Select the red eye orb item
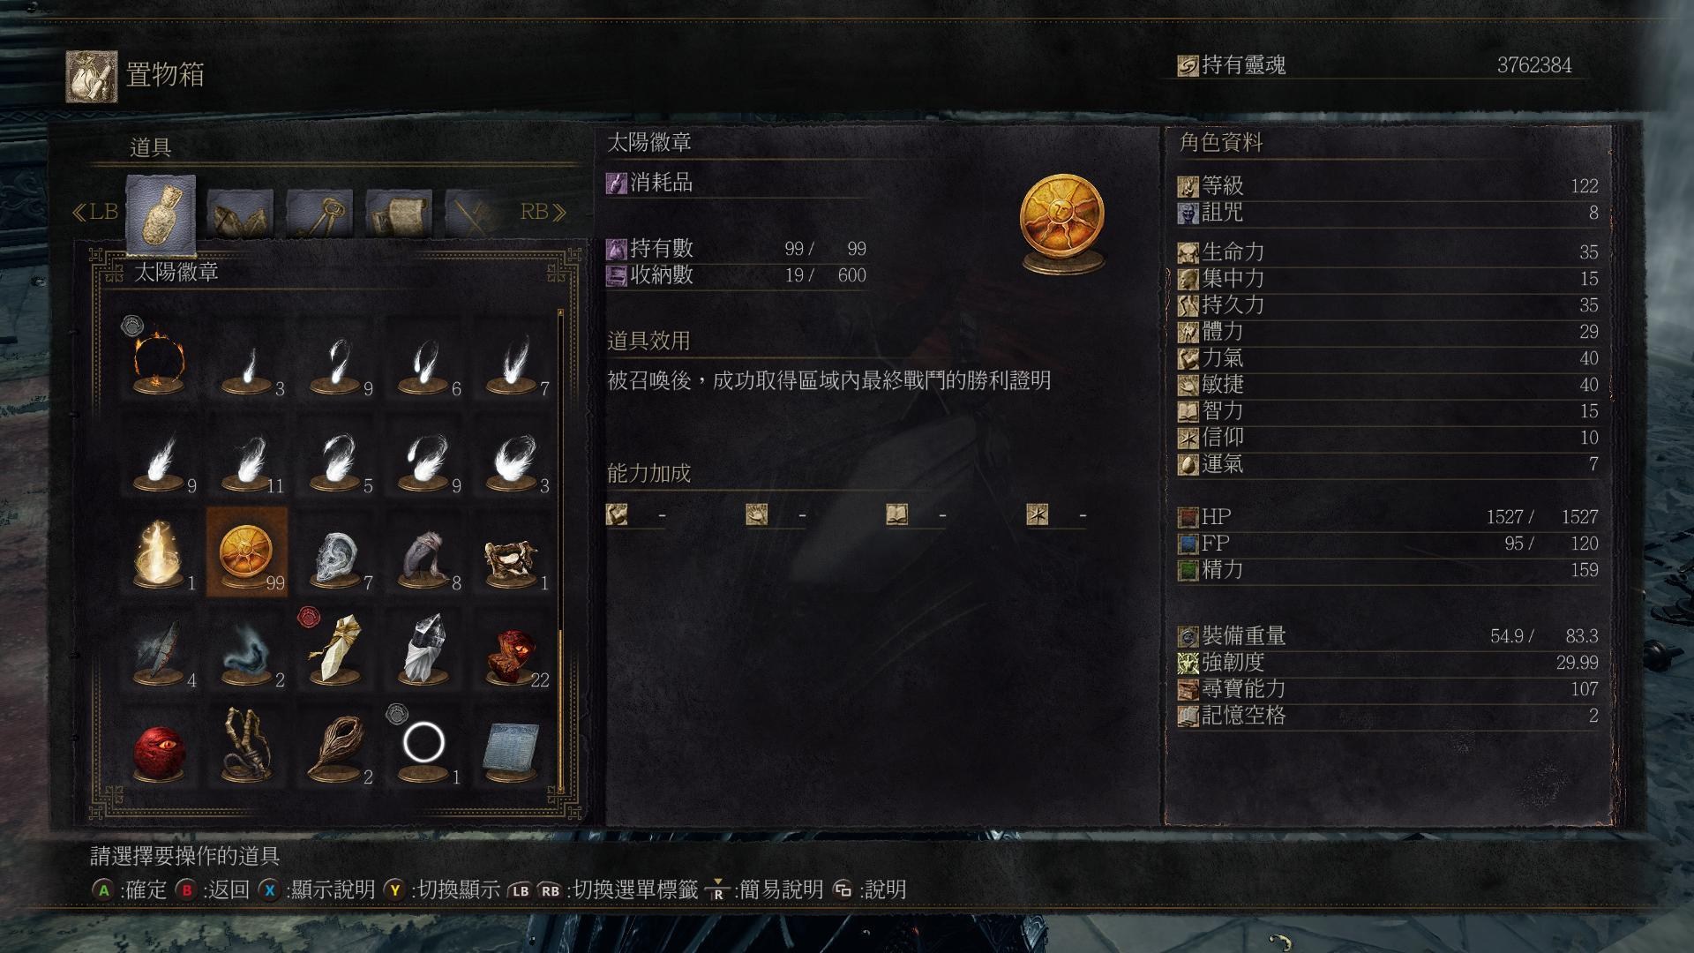Screen dimensions: 1694x953 159,747
